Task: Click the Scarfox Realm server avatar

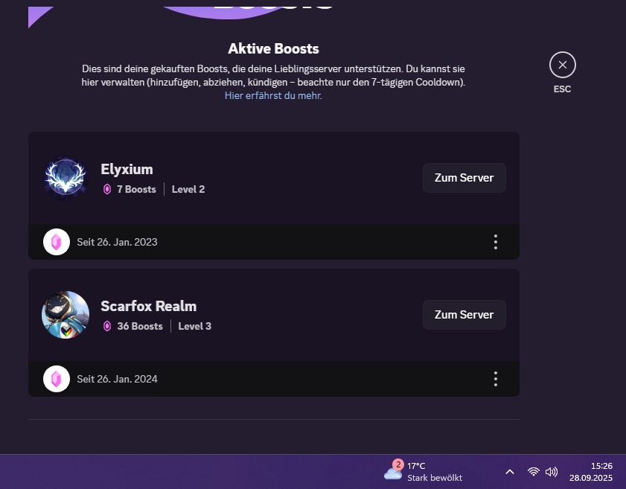Action: pyautogui.click(x=66, y=315)
